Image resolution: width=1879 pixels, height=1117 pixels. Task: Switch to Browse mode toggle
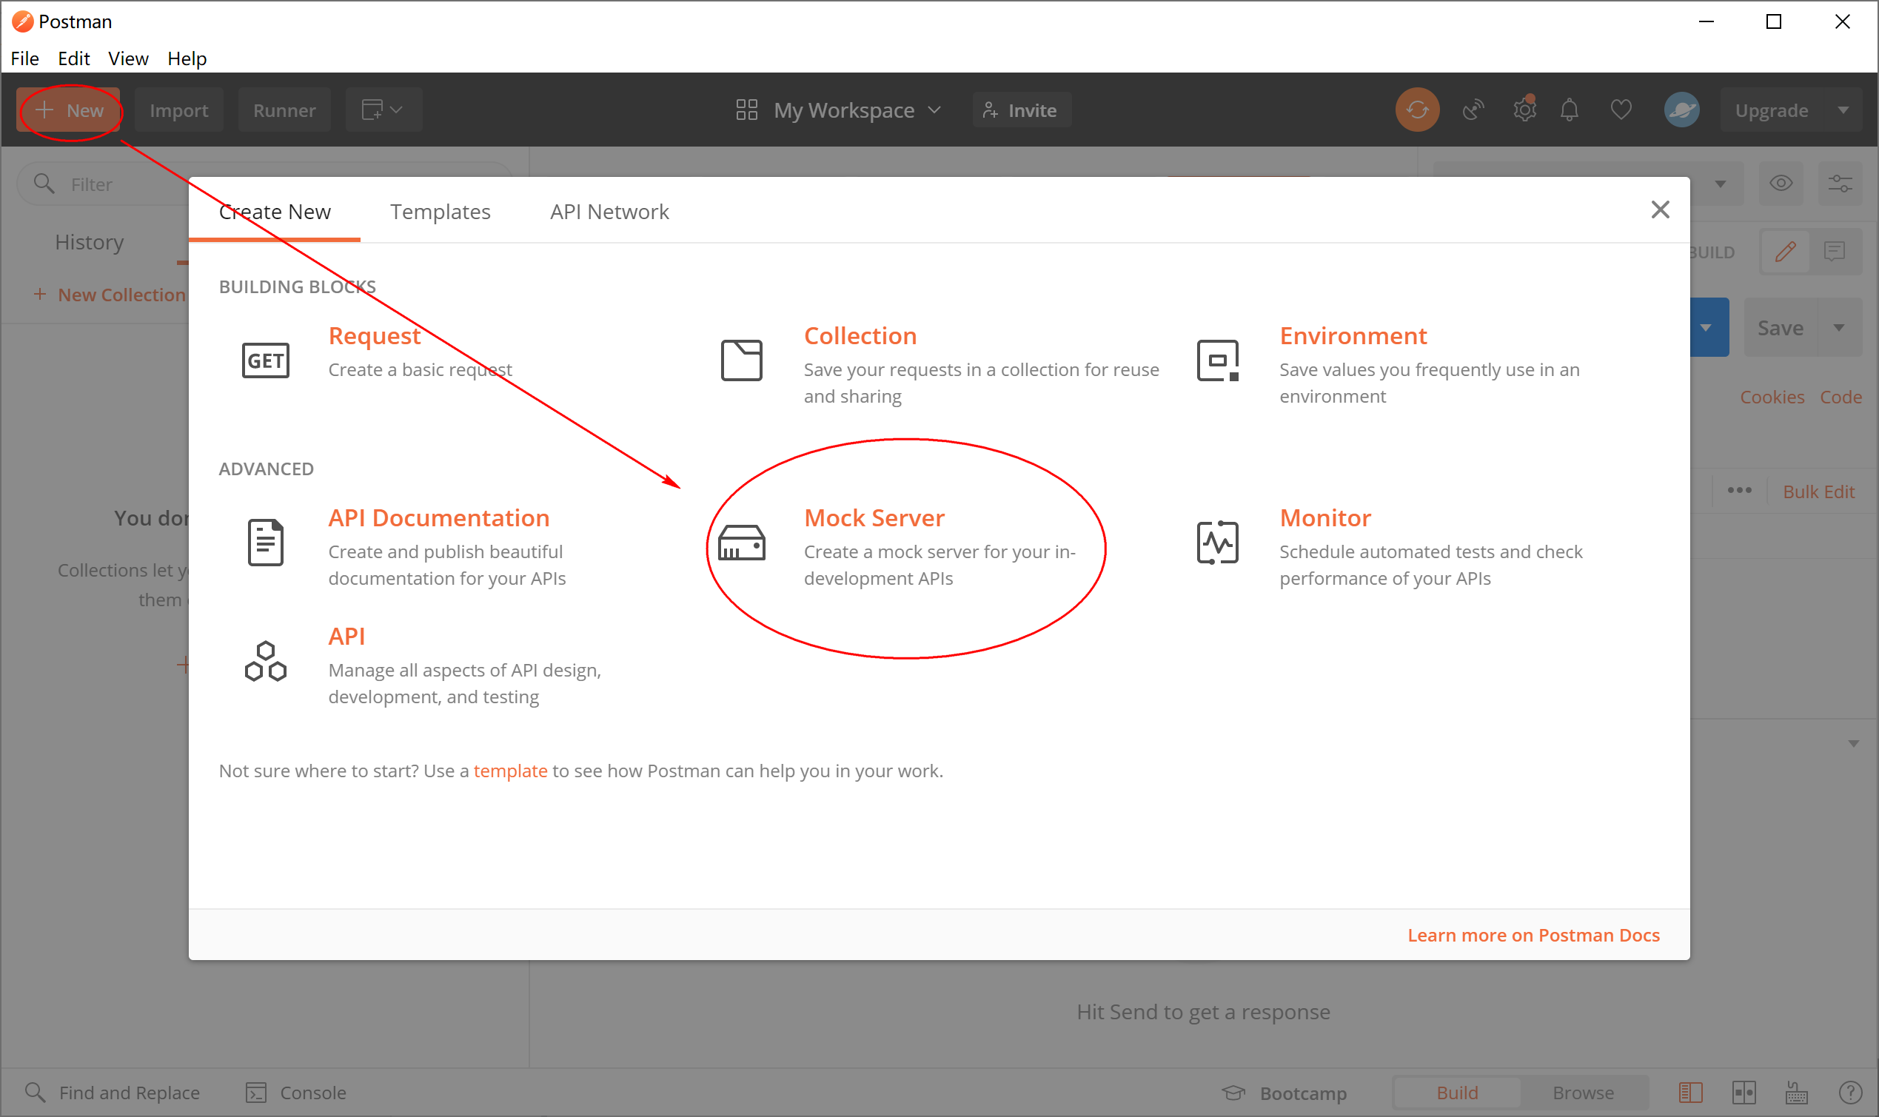coord(1582,1092)
